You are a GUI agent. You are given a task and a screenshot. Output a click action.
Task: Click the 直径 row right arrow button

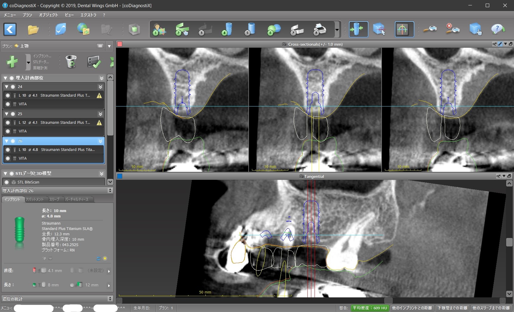pos(109,271)
